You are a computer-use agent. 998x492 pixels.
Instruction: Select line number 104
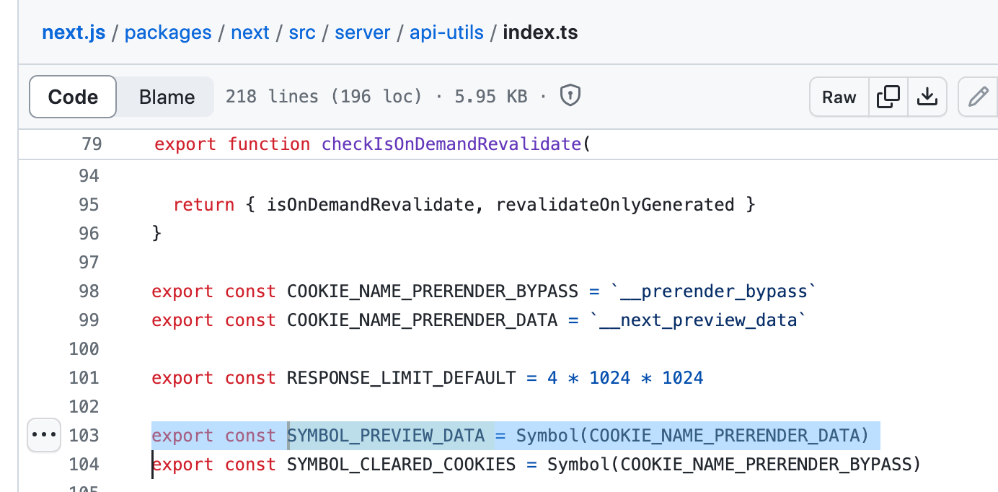click(84, 465)
